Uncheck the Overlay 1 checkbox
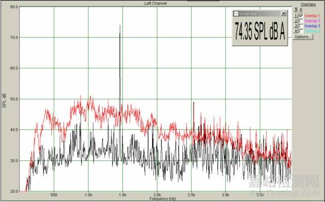This screenshot has width=325, height=202. [x=301, y=16]
